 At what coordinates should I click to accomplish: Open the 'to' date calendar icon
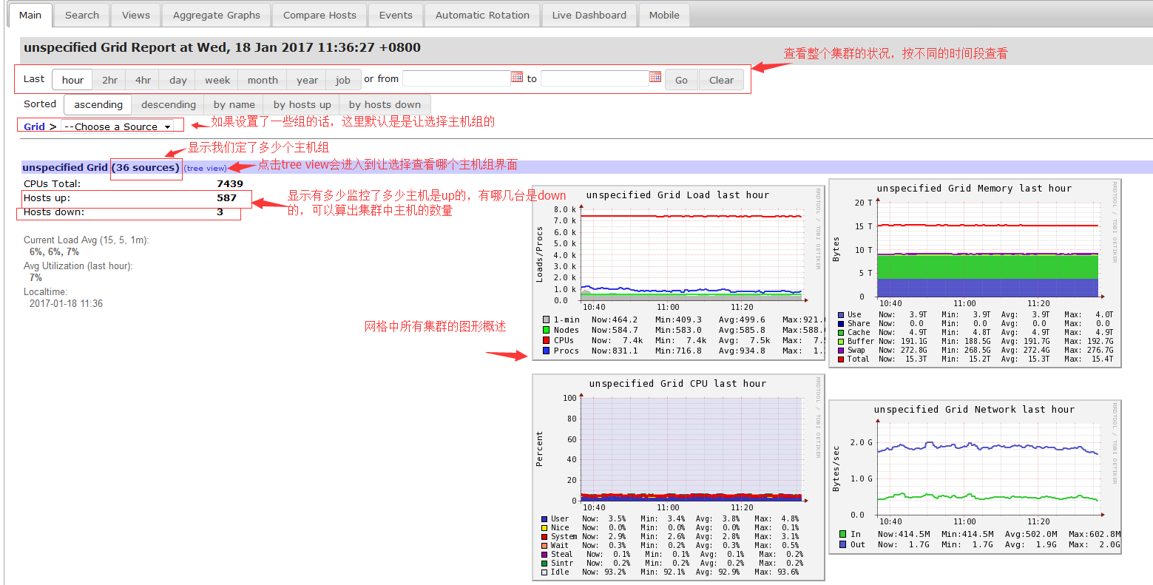click(x=655, y=77)
